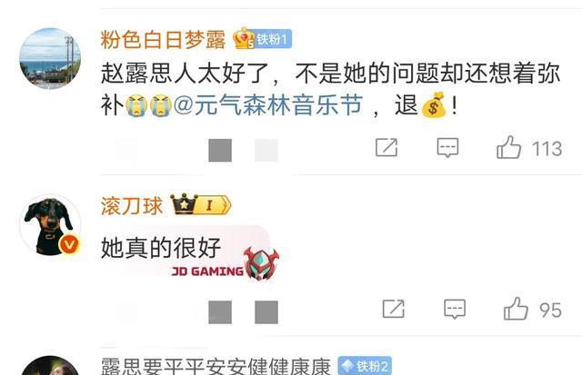582x375 pixels.
Task: Open the @元气森林音乐节 mention link
Action: 268,105
